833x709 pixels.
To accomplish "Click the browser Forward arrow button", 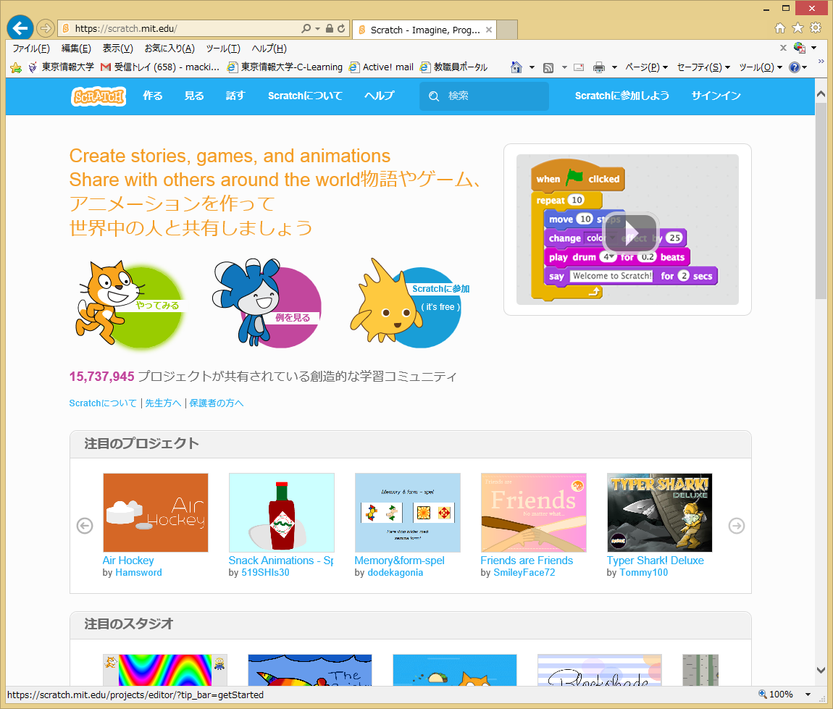I will [46, 28].
